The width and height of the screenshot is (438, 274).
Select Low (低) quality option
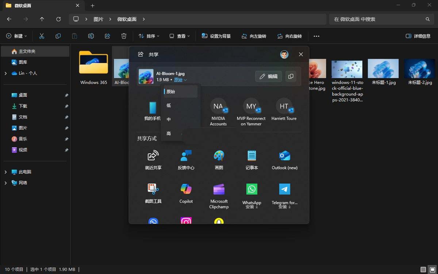click(x=181, y=106)
